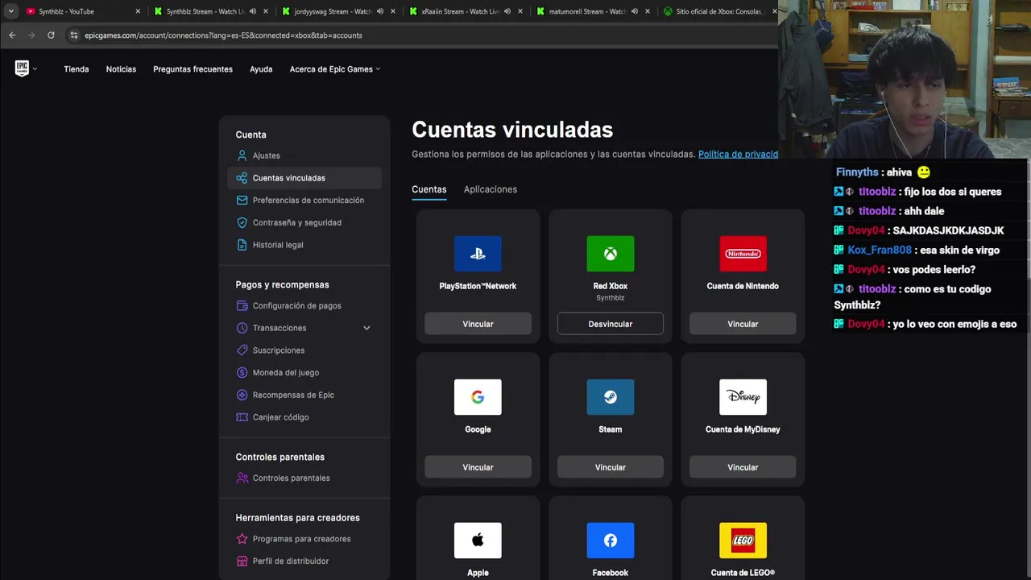Switch to the Cuentas tab
1031x580 pixels.
point(429,189)
